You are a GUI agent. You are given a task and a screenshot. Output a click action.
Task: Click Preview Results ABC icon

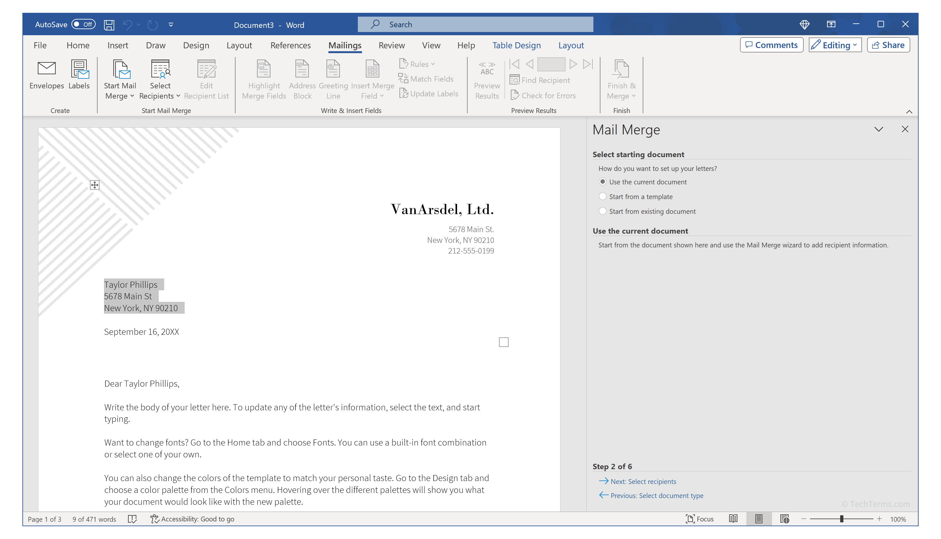coord(487,68)
